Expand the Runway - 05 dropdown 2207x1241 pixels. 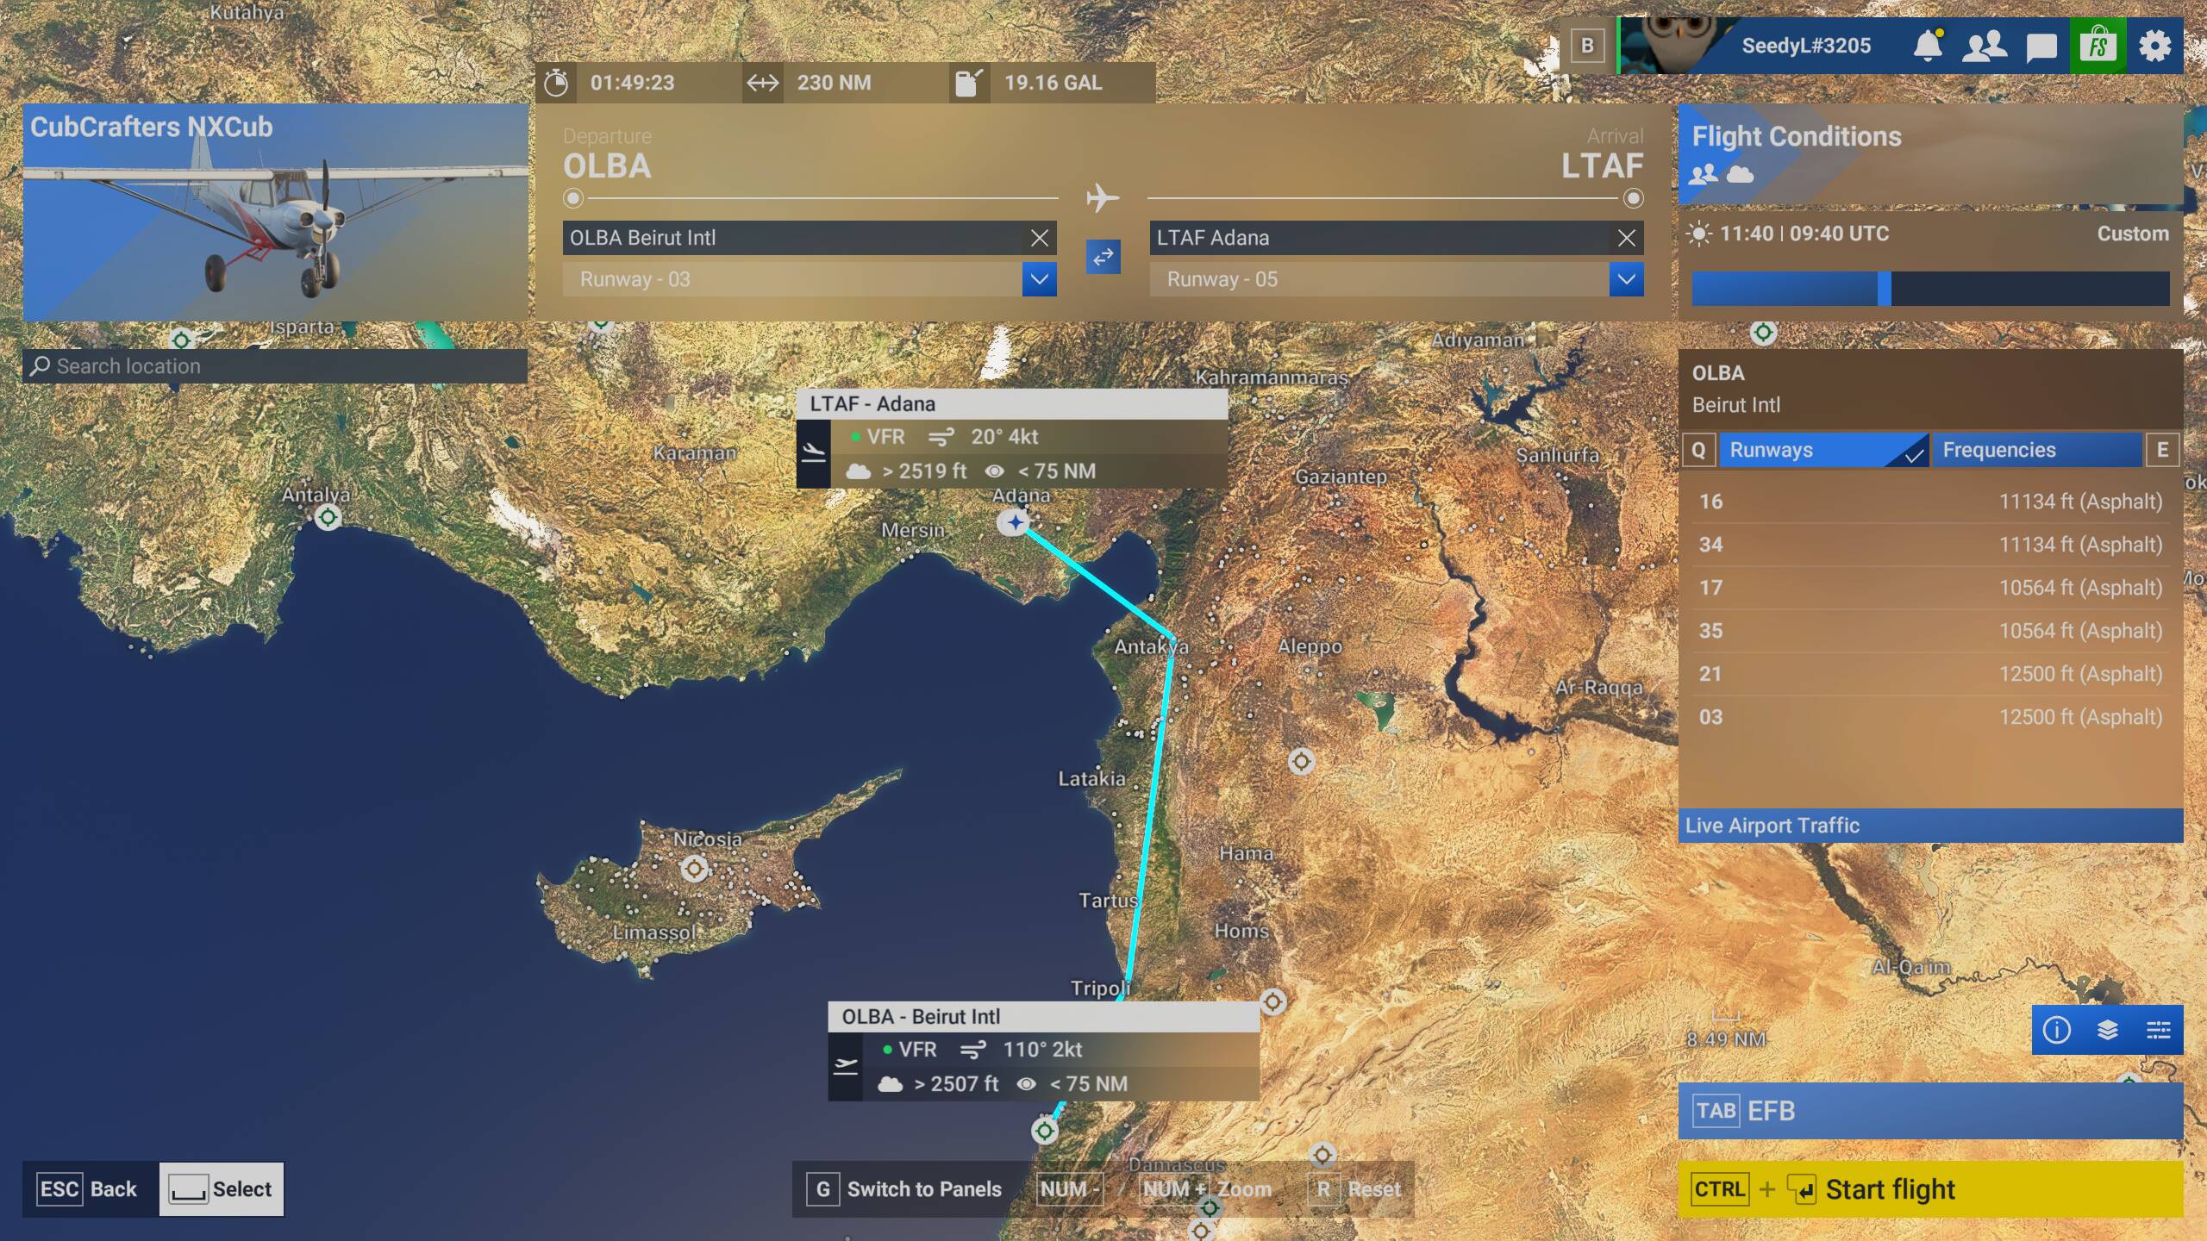pyautogui.click(x=1626, y=279)
